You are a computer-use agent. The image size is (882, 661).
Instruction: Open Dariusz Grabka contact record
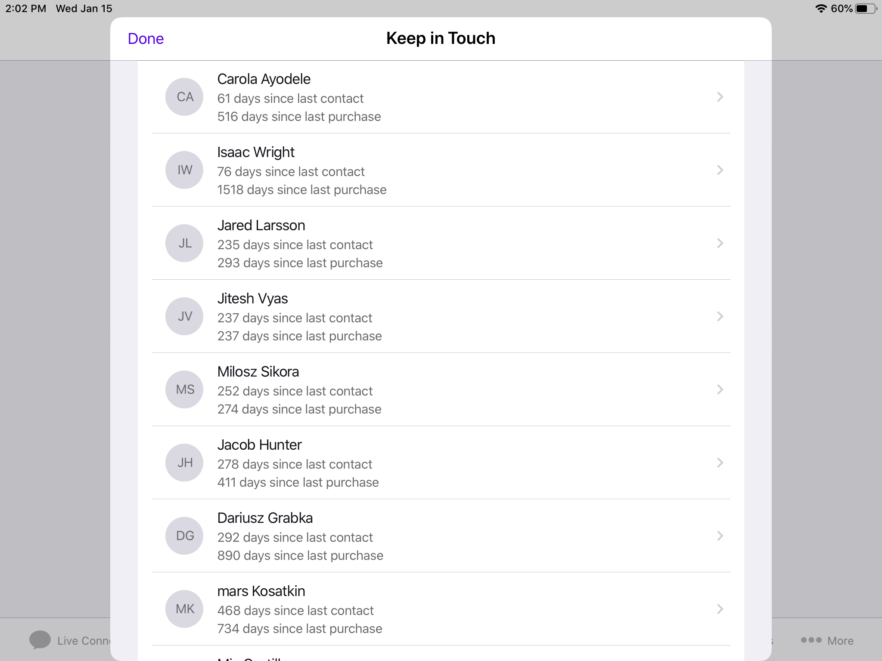point(440,535)
